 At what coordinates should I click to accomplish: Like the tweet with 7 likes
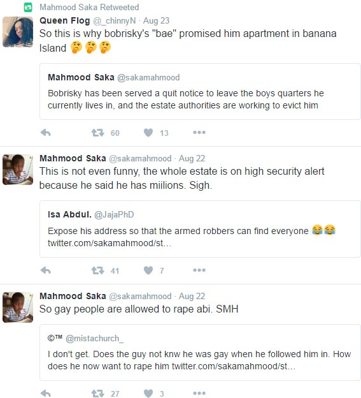click(148, 270)
